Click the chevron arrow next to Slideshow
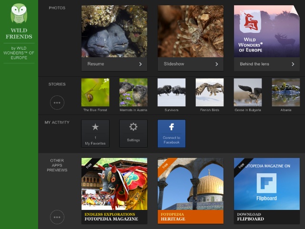305x229 pixels. pyautogui.click(x=217, y=64)
